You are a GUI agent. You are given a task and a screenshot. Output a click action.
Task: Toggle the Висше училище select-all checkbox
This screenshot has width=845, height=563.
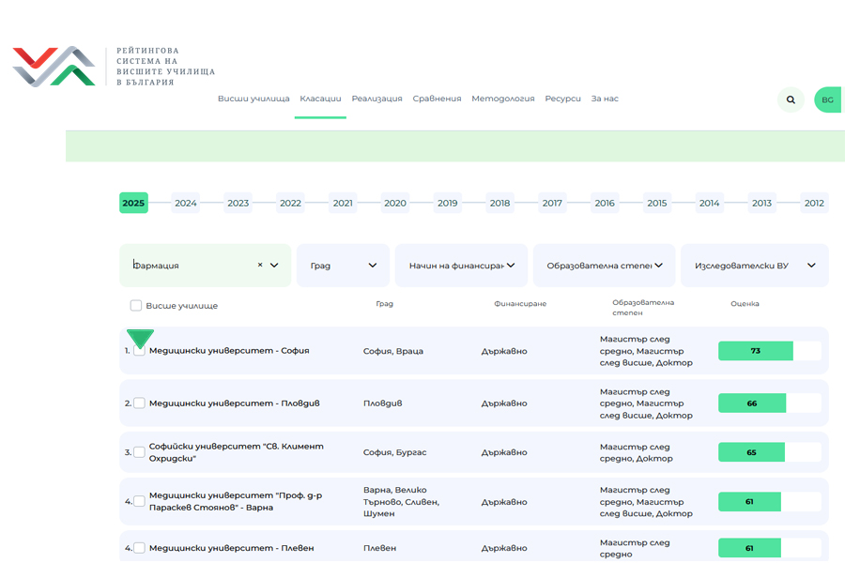click(136, 306)
